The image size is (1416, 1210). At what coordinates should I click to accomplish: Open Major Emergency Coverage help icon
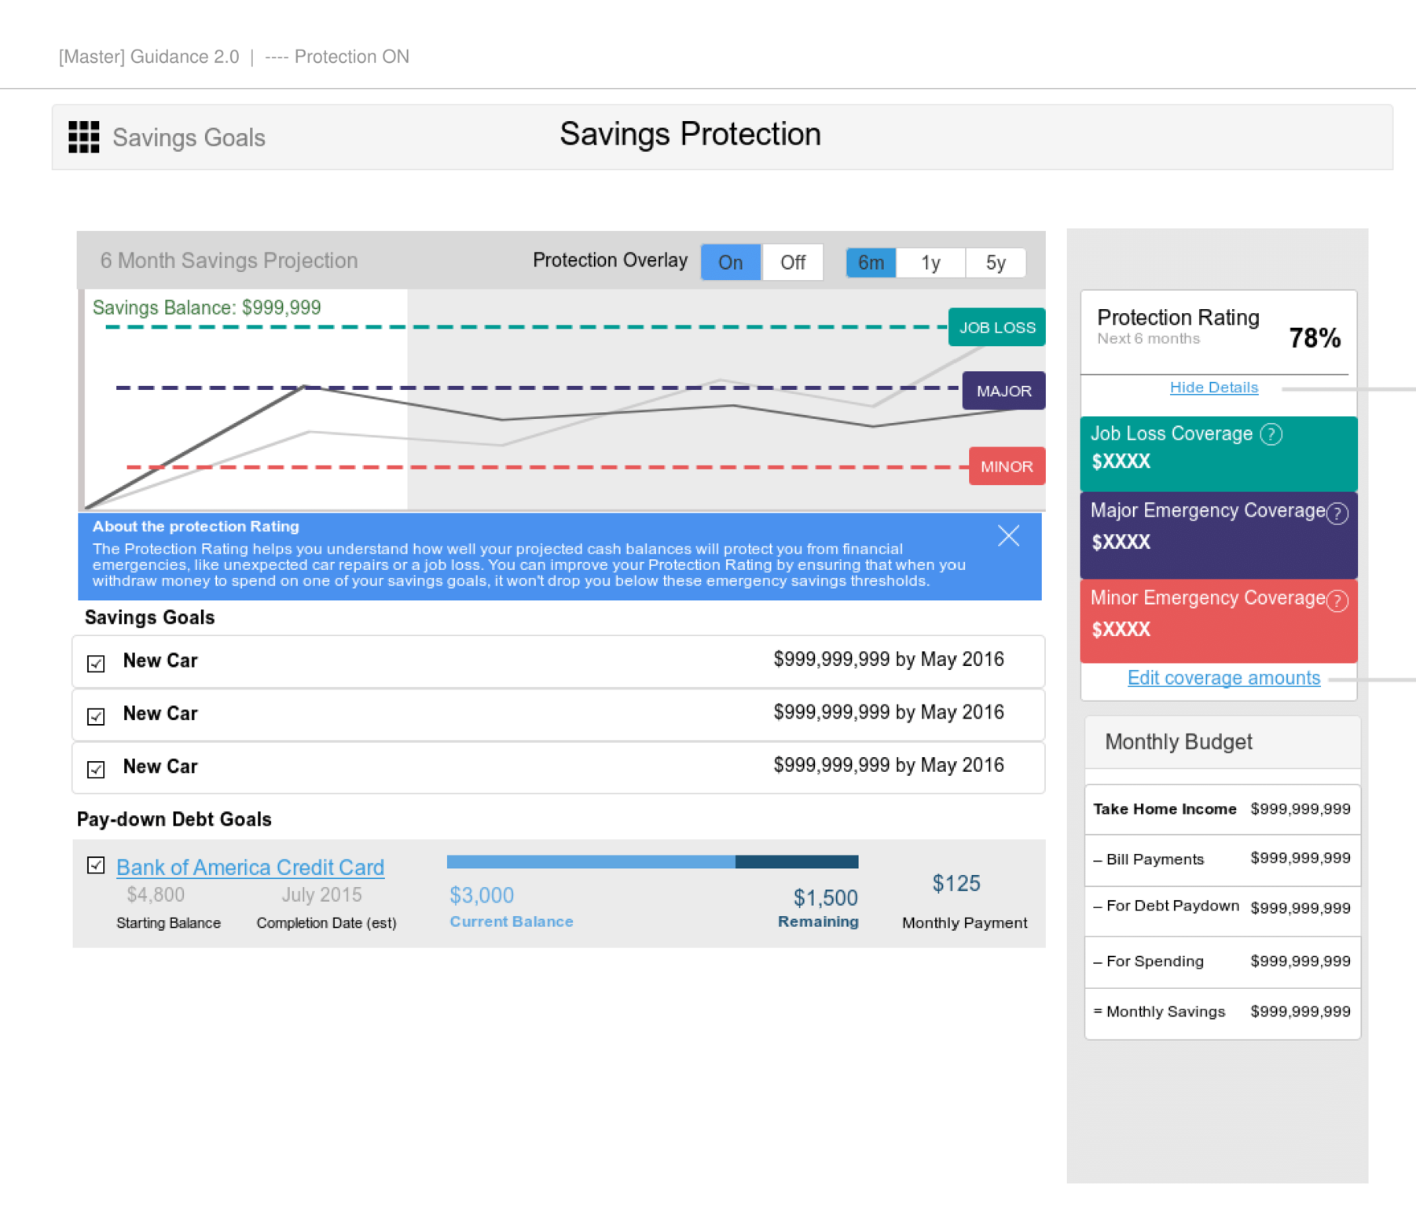tap(1337, 513)
